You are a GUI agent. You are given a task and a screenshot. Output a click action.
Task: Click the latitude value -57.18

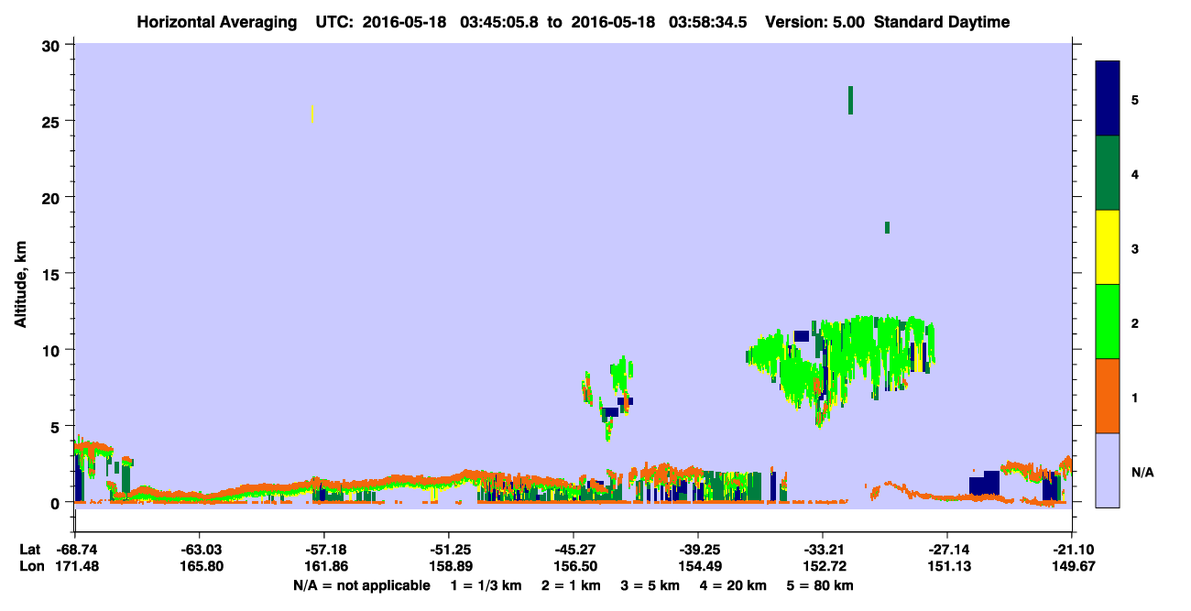click(x=324, y=550)
